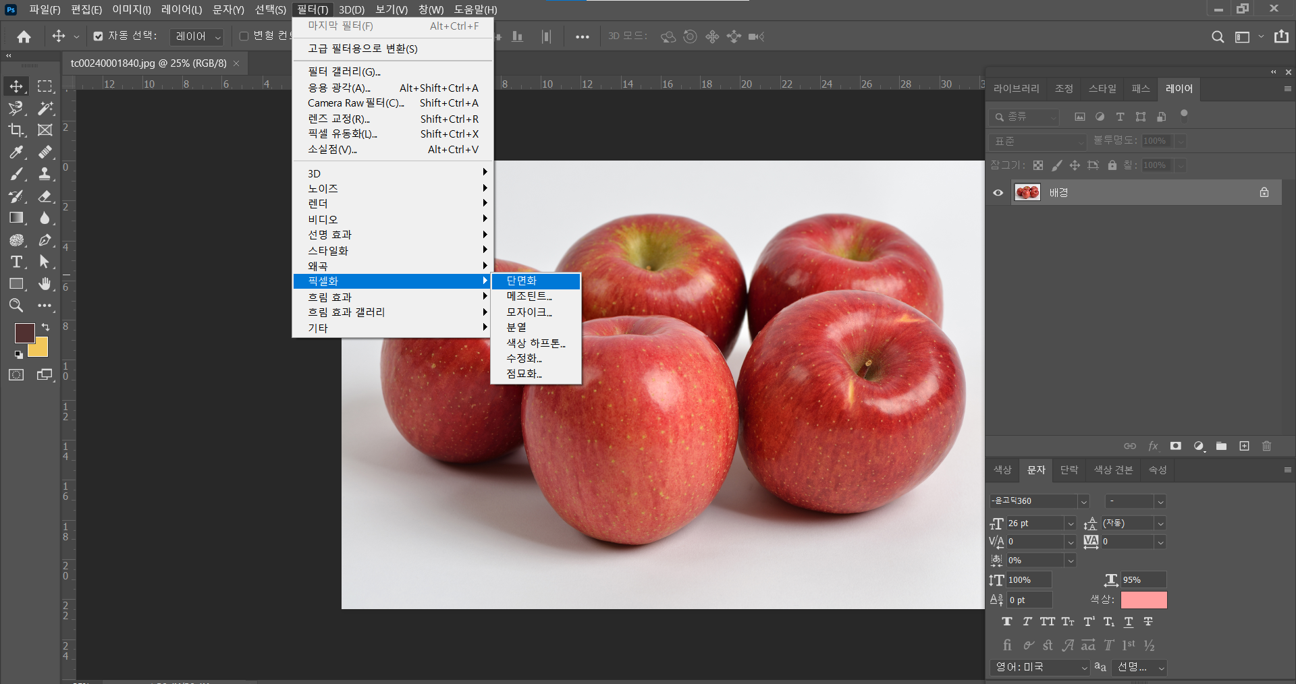Expand the font size 26 pt dropdown
This screenshot has height=684, width=1296.
pos(1070,523)
